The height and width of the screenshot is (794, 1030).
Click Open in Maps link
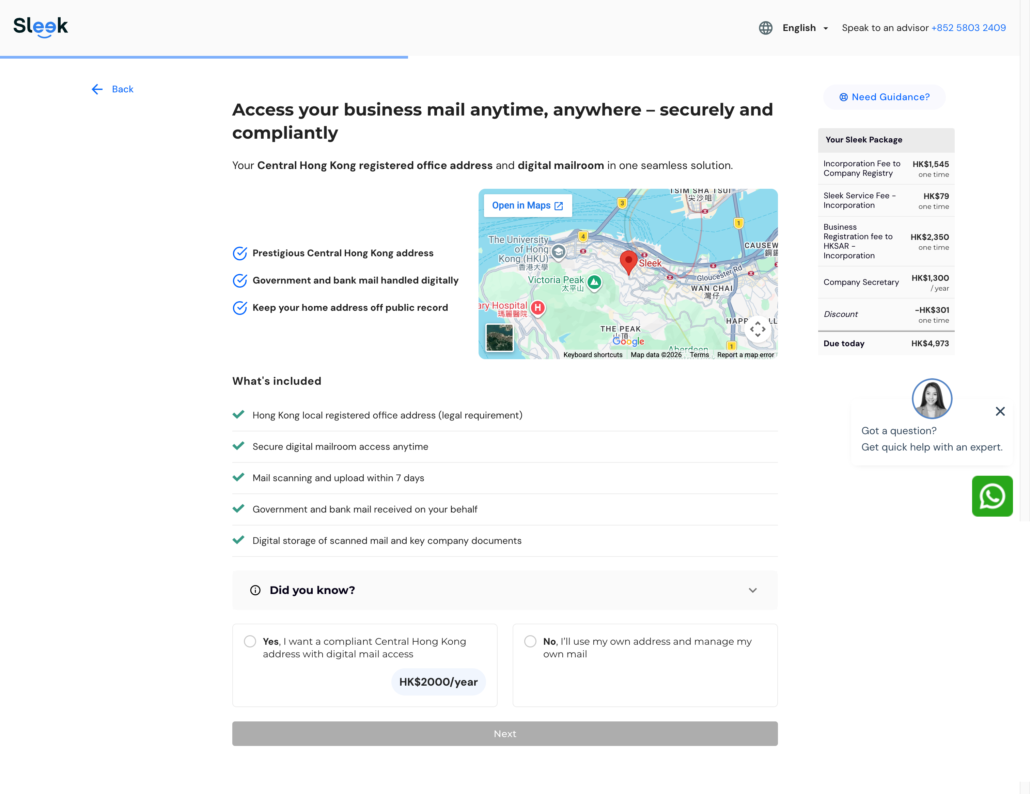528,206
